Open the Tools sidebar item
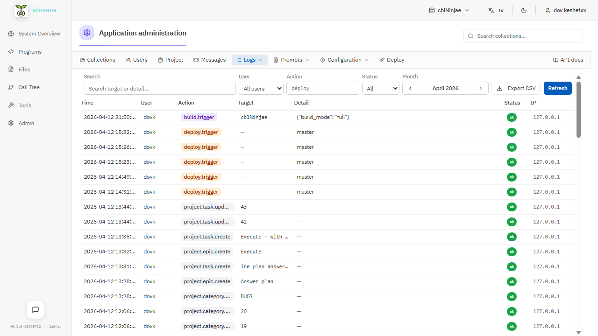 click(x=25, y=105)
